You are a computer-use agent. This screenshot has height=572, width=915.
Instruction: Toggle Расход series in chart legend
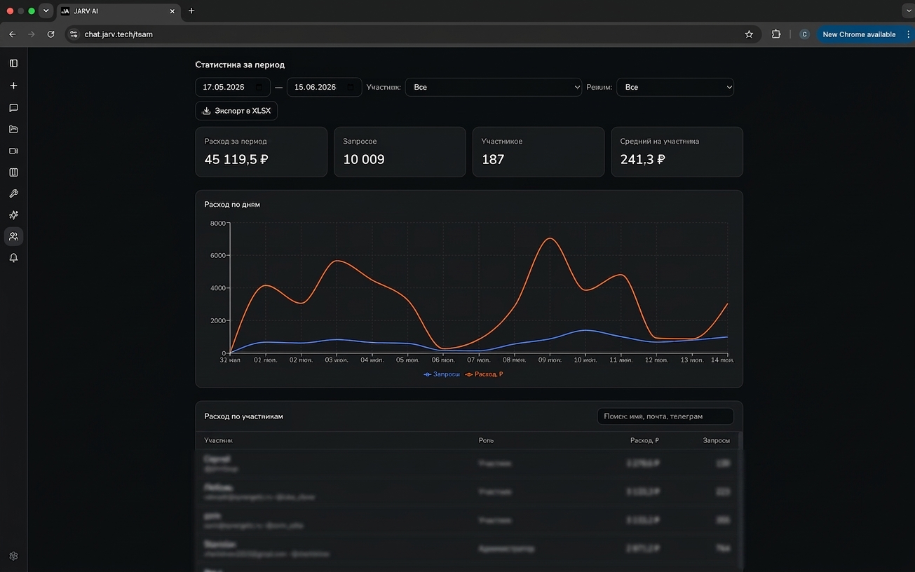(484, 374)
